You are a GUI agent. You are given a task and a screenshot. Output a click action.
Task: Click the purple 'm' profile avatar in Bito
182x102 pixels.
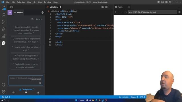[10, 12]
